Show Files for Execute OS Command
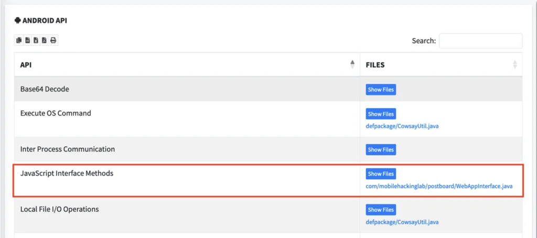Viewport: 537px width, 238px height. (x=381, y=114)
